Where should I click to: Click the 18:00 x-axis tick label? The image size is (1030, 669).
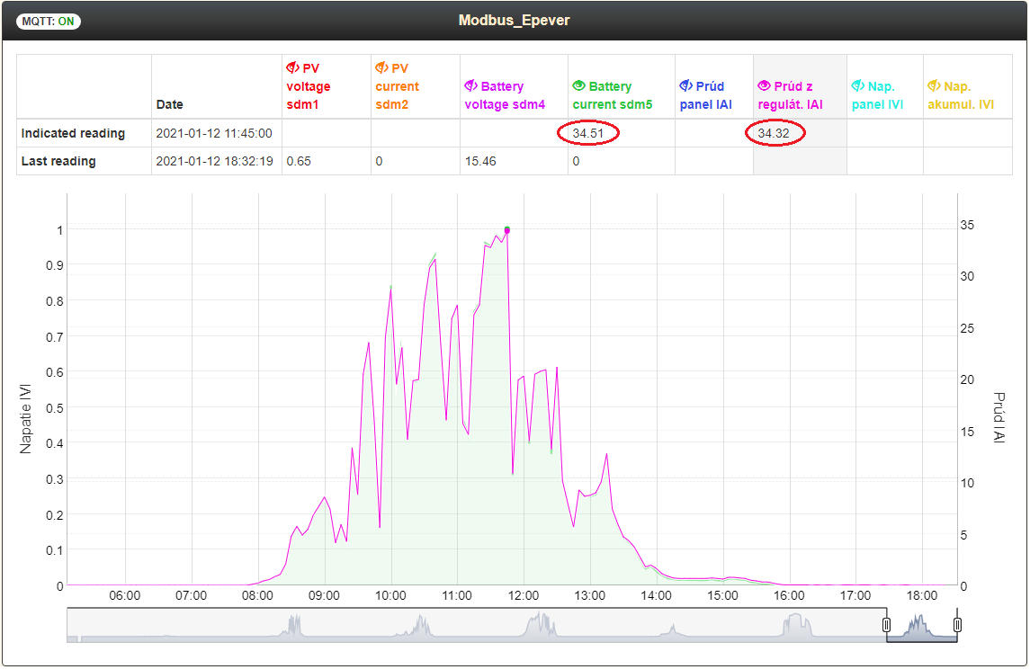(x=922, y=595)
